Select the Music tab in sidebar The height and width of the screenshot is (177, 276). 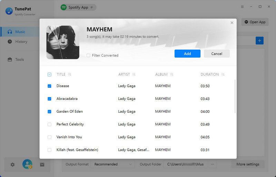point(20,32)
